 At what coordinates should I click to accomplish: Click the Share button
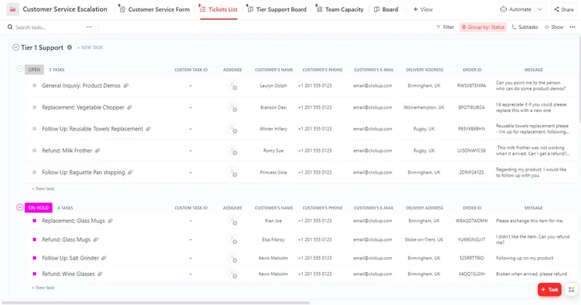(x=564, y=9)
